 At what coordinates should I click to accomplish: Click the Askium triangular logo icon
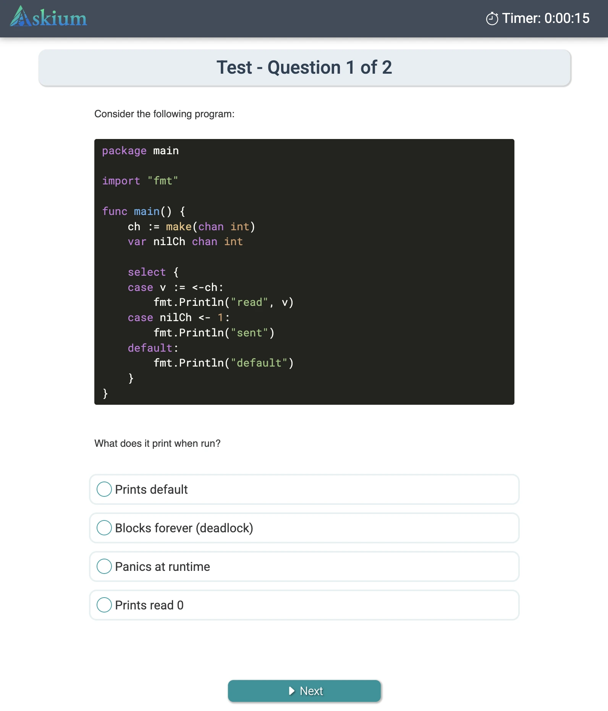point(20,17)
